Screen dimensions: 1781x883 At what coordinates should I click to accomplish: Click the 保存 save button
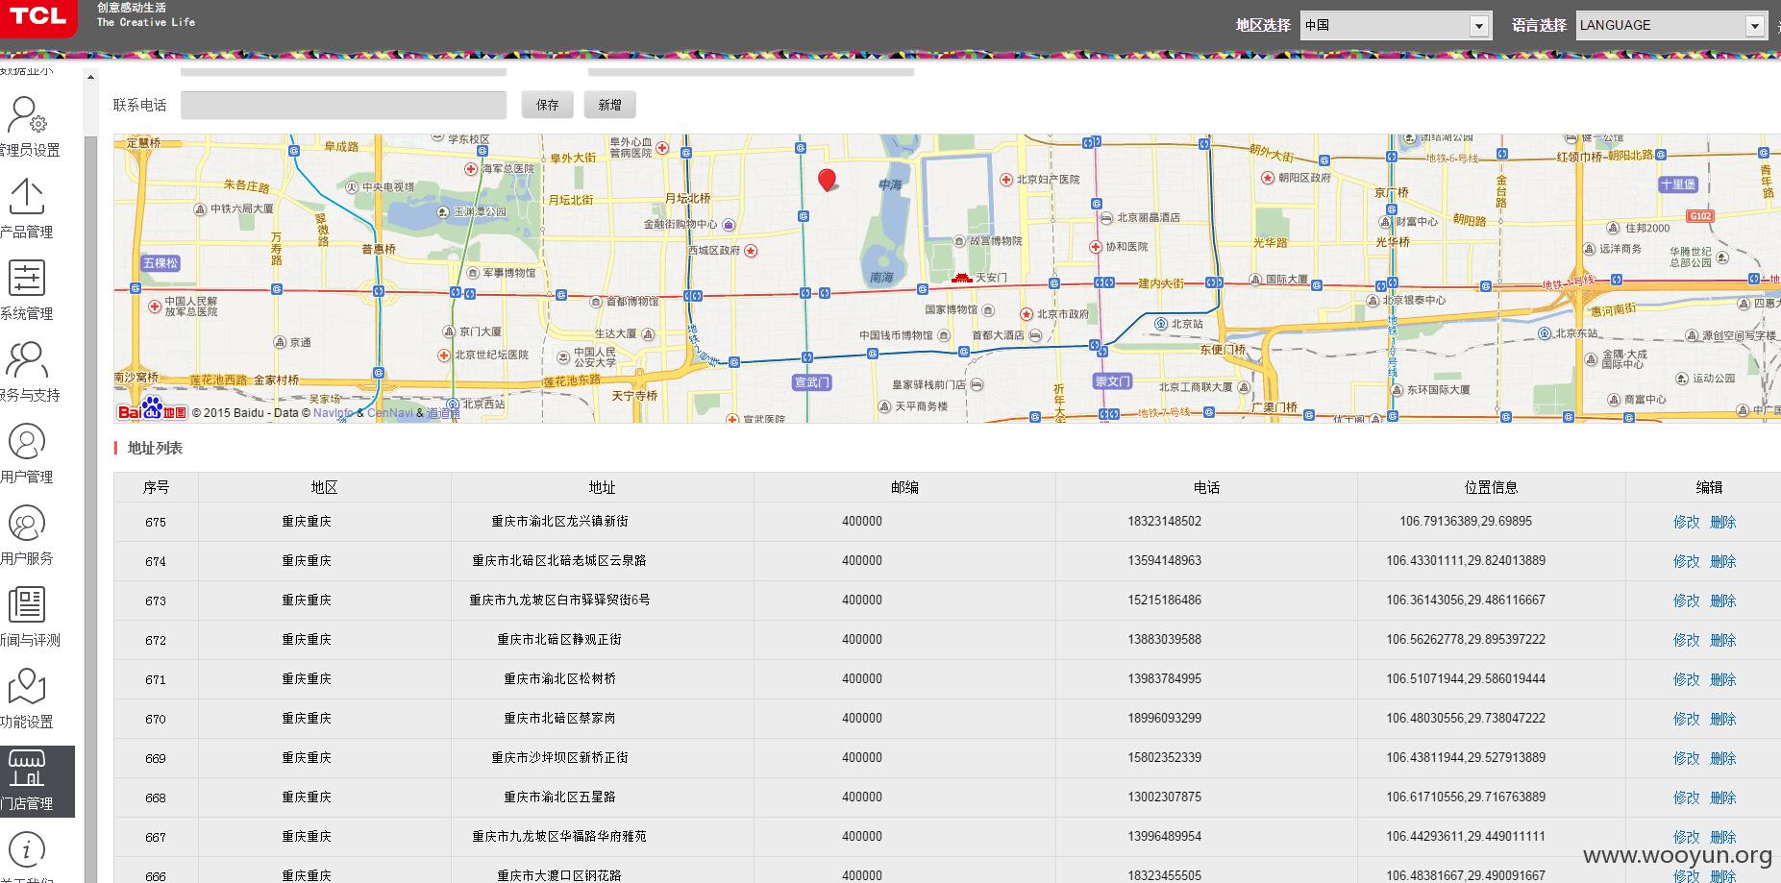(548, 105)
